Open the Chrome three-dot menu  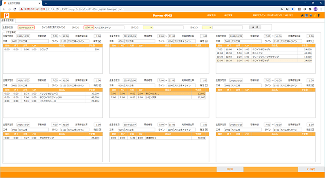[321, 9]
